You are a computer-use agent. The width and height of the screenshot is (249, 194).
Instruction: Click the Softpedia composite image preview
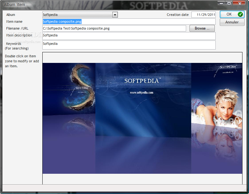[142, 118]
